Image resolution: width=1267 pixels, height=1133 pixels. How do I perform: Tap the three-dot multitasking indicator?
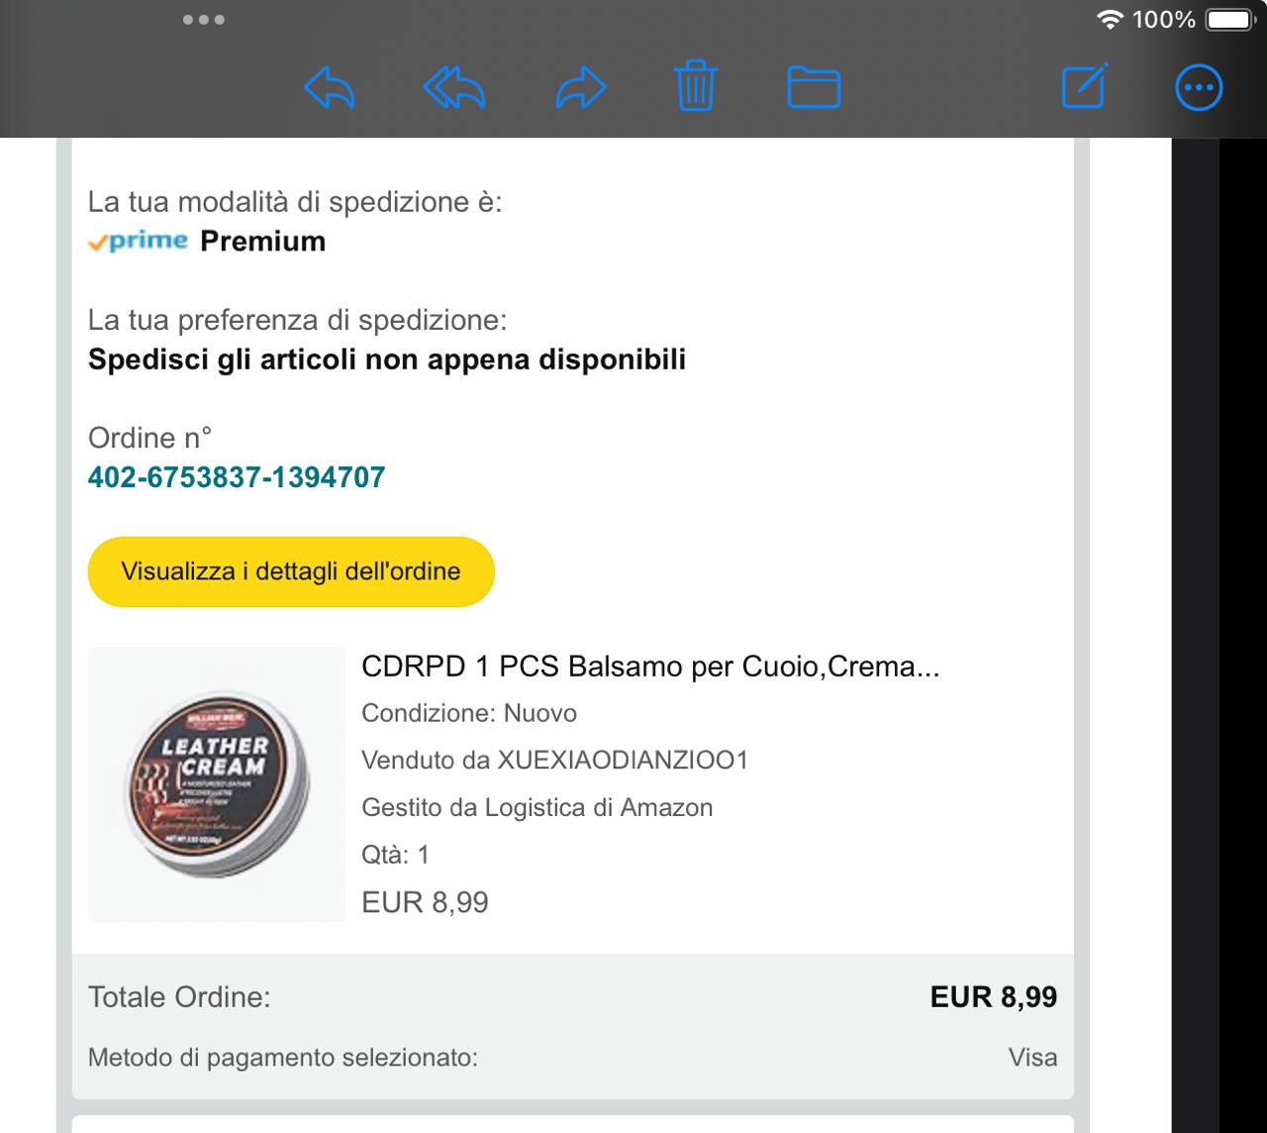pos(204,19)
